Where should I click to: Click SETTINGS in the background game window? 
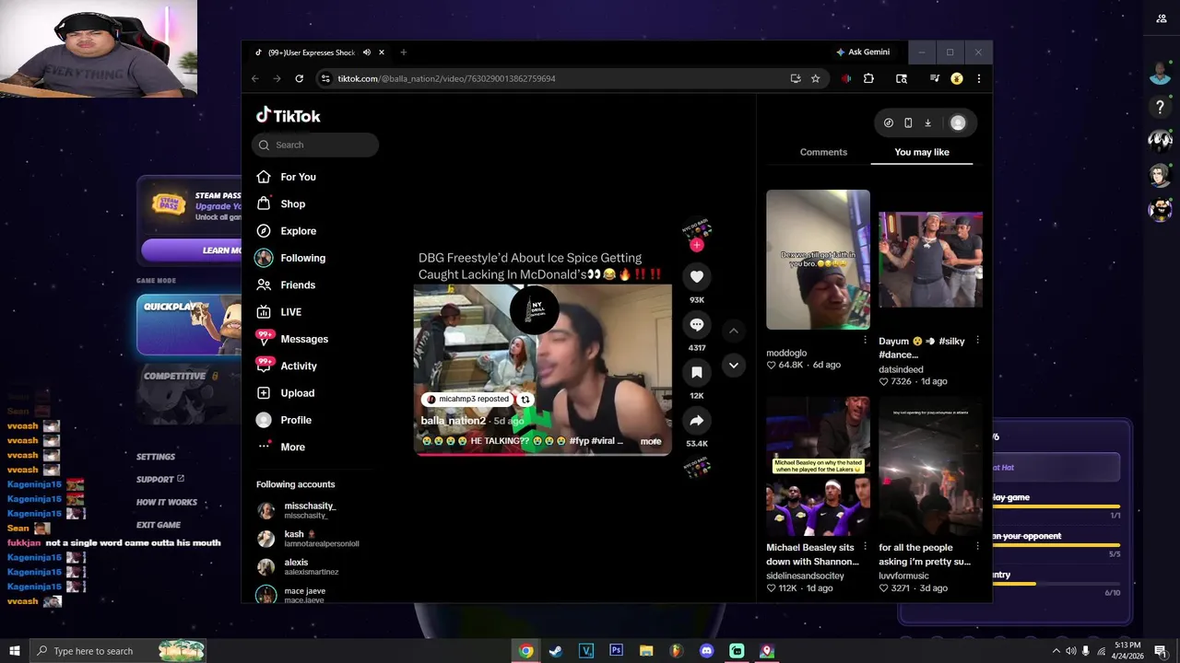[156, 457]
